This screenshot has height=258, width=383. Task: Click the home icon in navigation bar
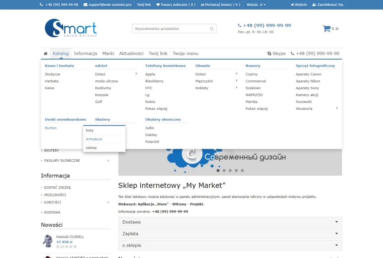pyautogui.click(x=45, y=54)
